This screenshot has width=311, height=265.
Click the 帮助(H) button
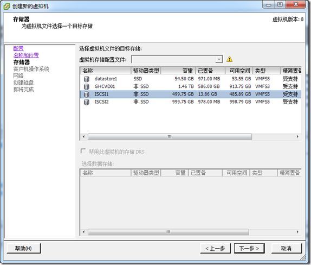click(24, 248)
